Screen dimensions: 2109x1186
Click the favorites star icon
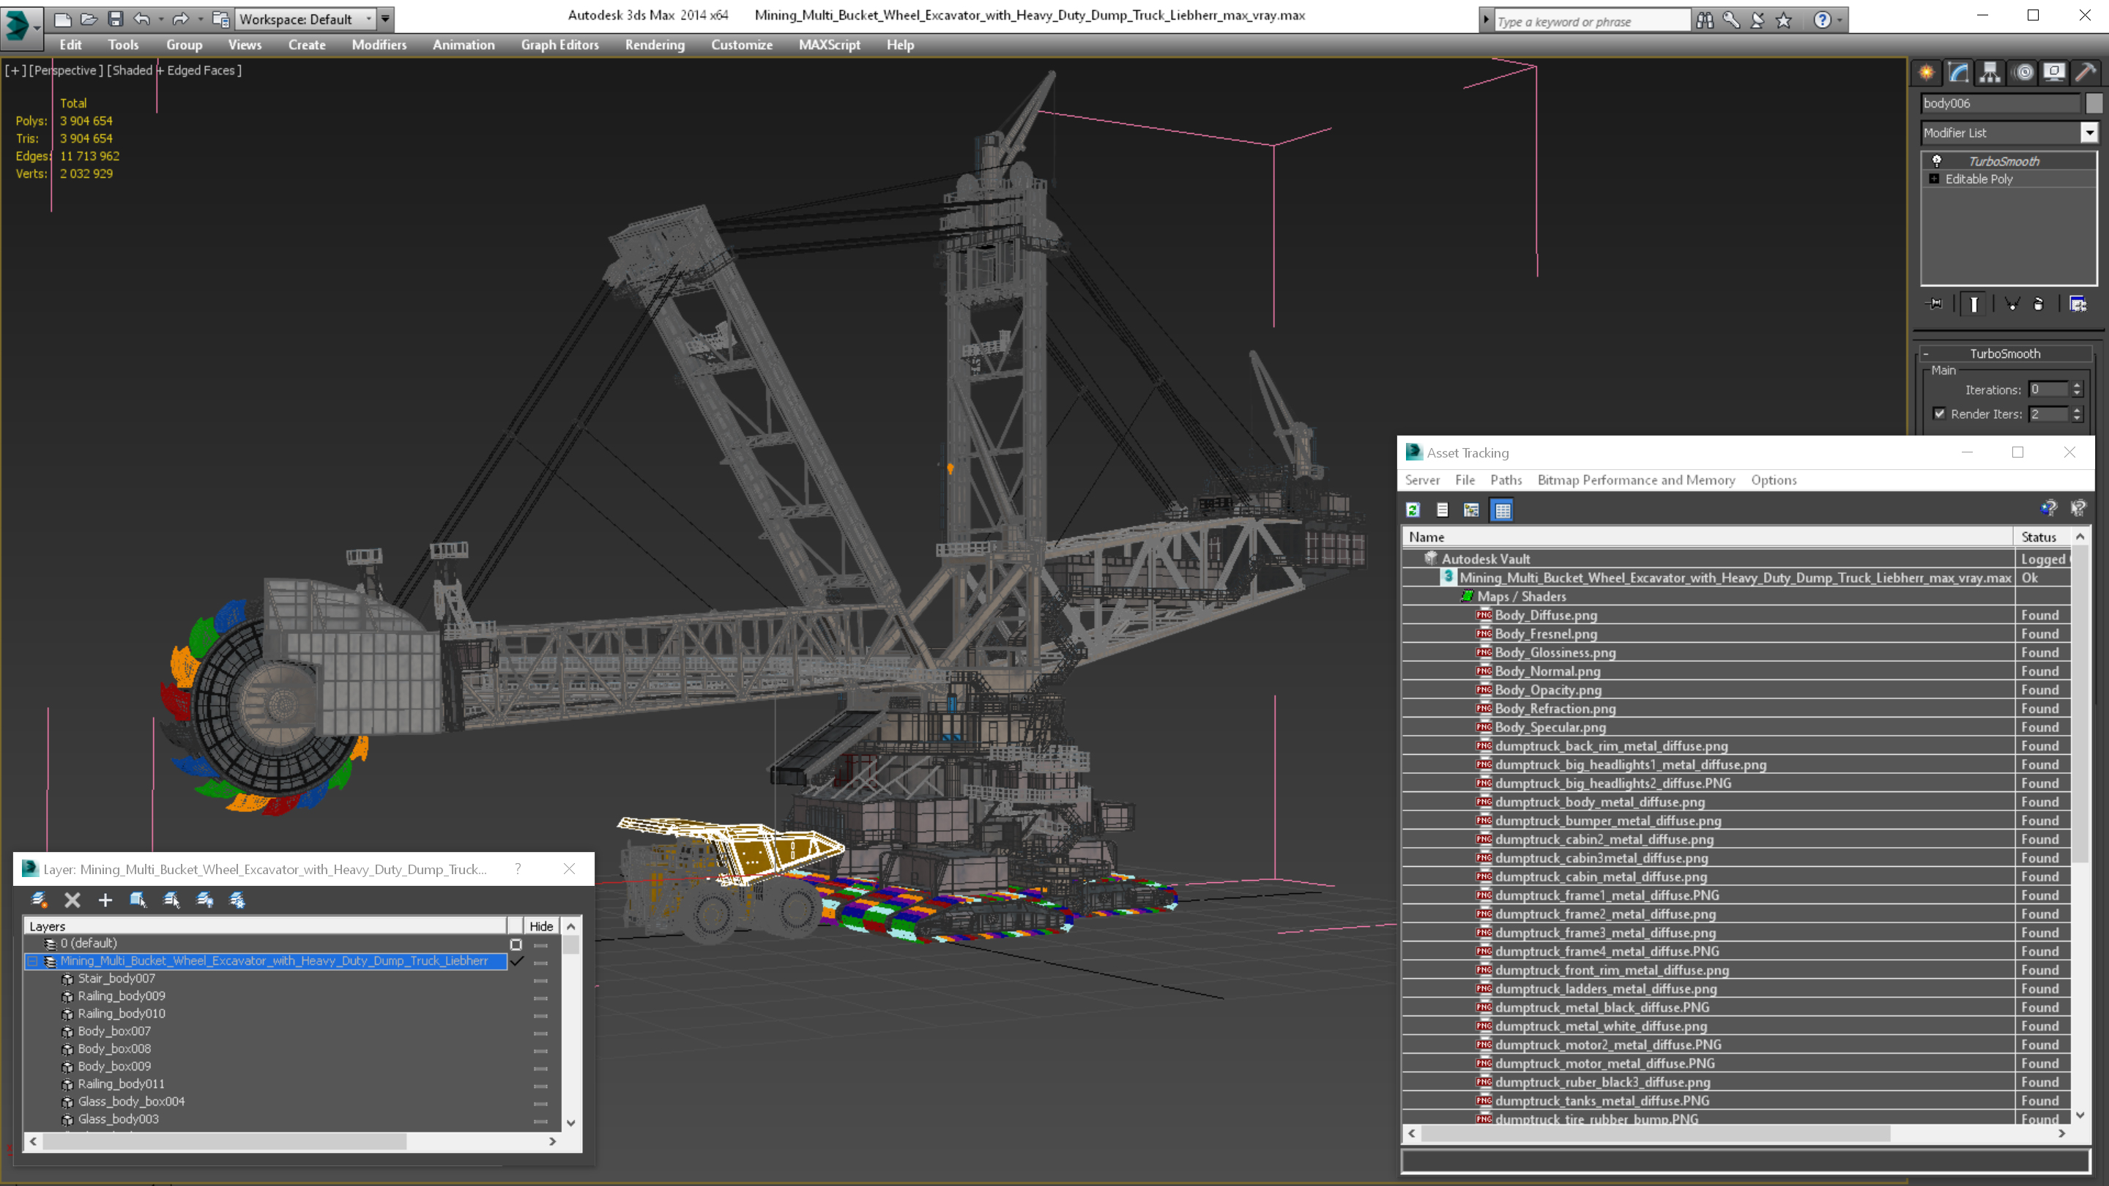tap(1784, 20)
